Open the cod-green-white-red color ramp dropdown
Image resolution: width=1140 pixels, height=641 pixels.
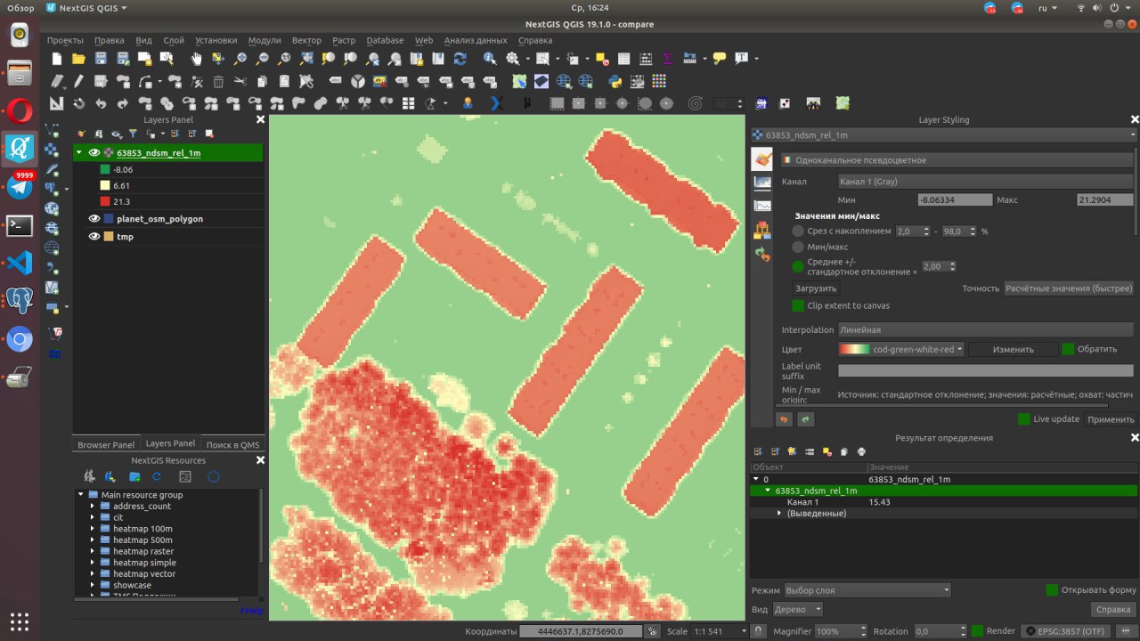tap(901, 350)
